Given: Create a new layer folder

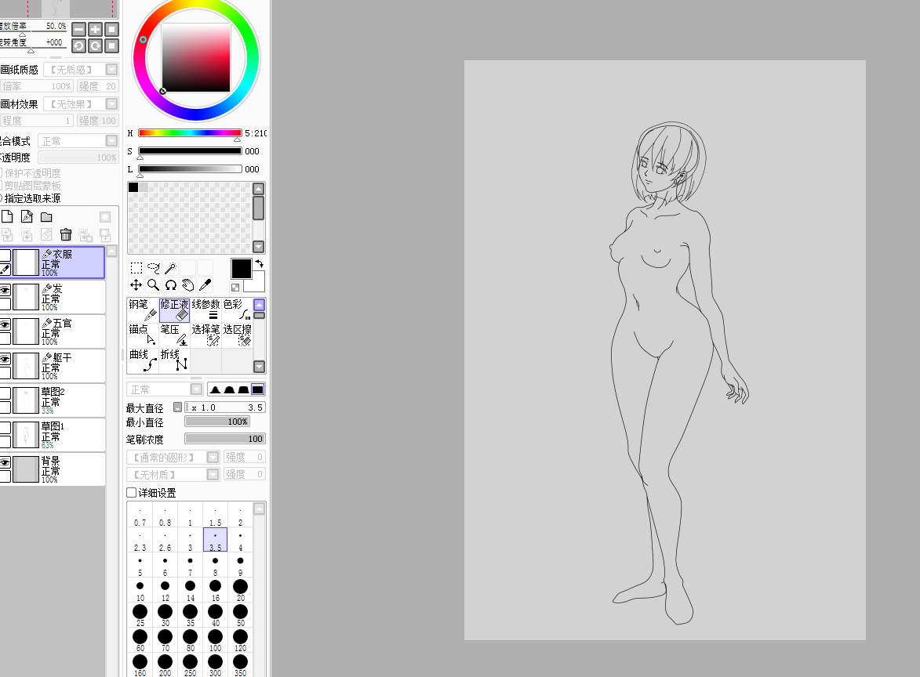Looking at the screenshot, I should coord(46,216).
